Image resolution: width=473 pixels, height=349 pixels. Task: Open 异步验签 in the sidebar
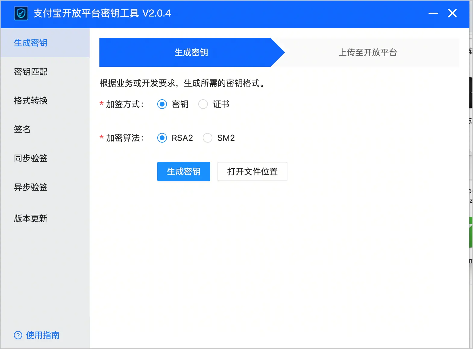[45, 187]
